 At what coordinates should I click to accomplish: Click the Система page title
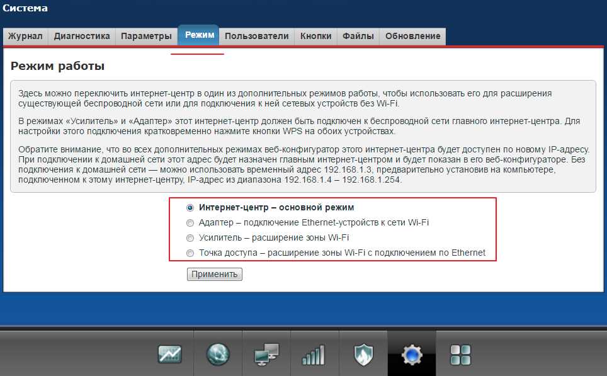(25, 8)
